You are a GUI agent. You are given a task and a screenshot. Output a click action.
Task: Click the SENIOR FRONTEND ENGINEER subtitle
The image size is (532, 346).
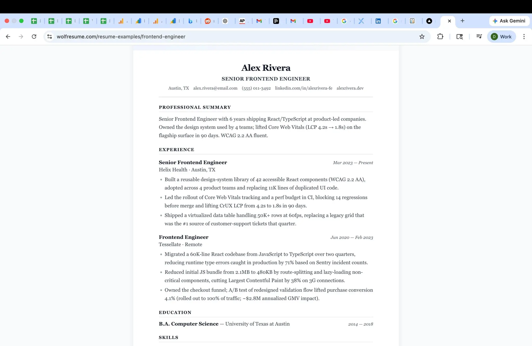266,79
